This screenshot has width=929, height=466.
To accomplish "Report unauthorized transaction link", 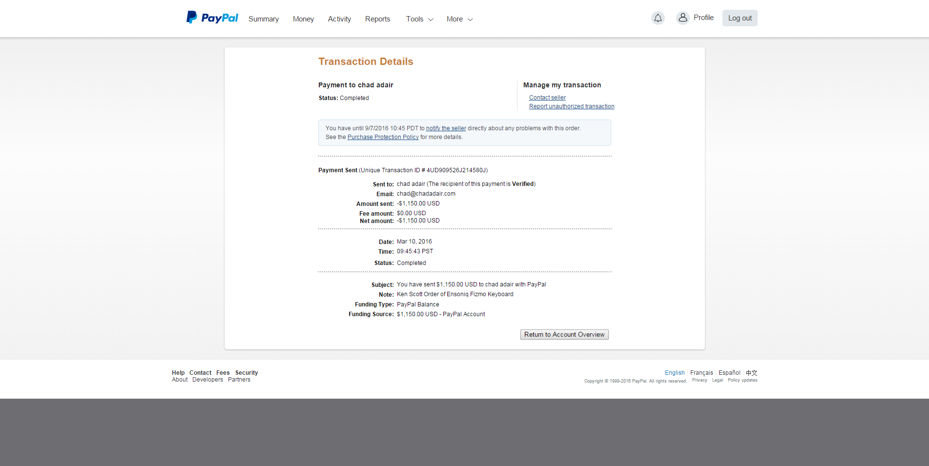I will (x=572, y=106).
